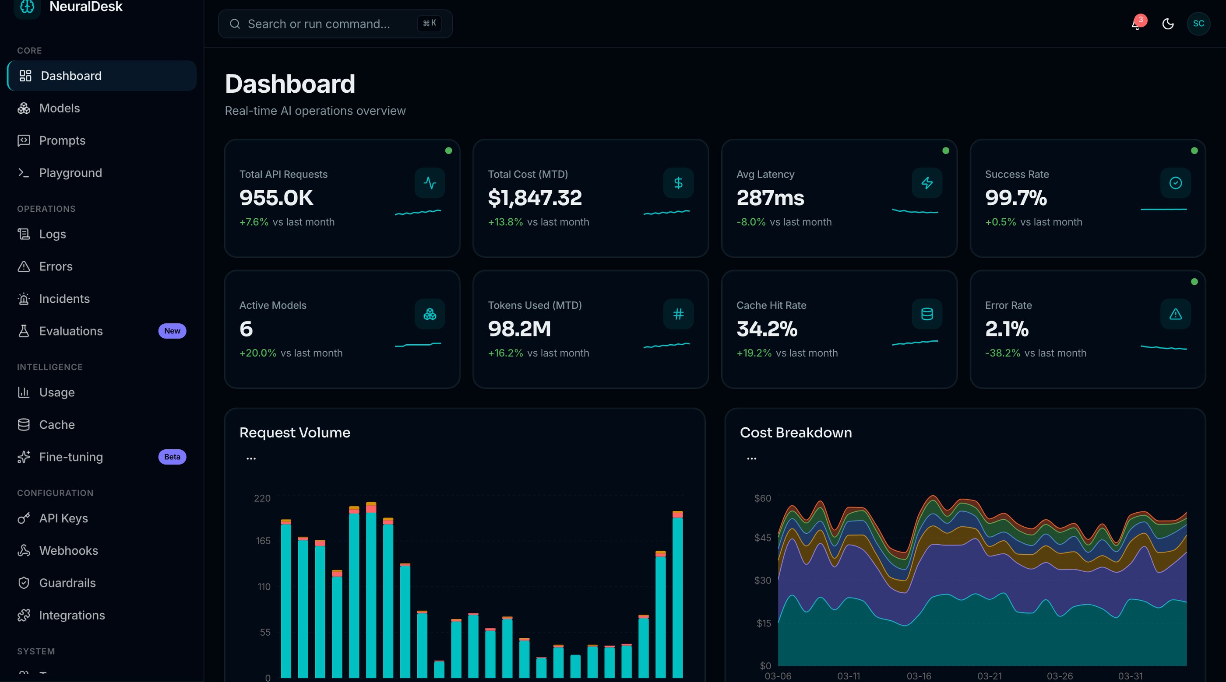Open Playground in the sidebar
The width and height of the screenshot is (1226, 682).
coord(102,173)
